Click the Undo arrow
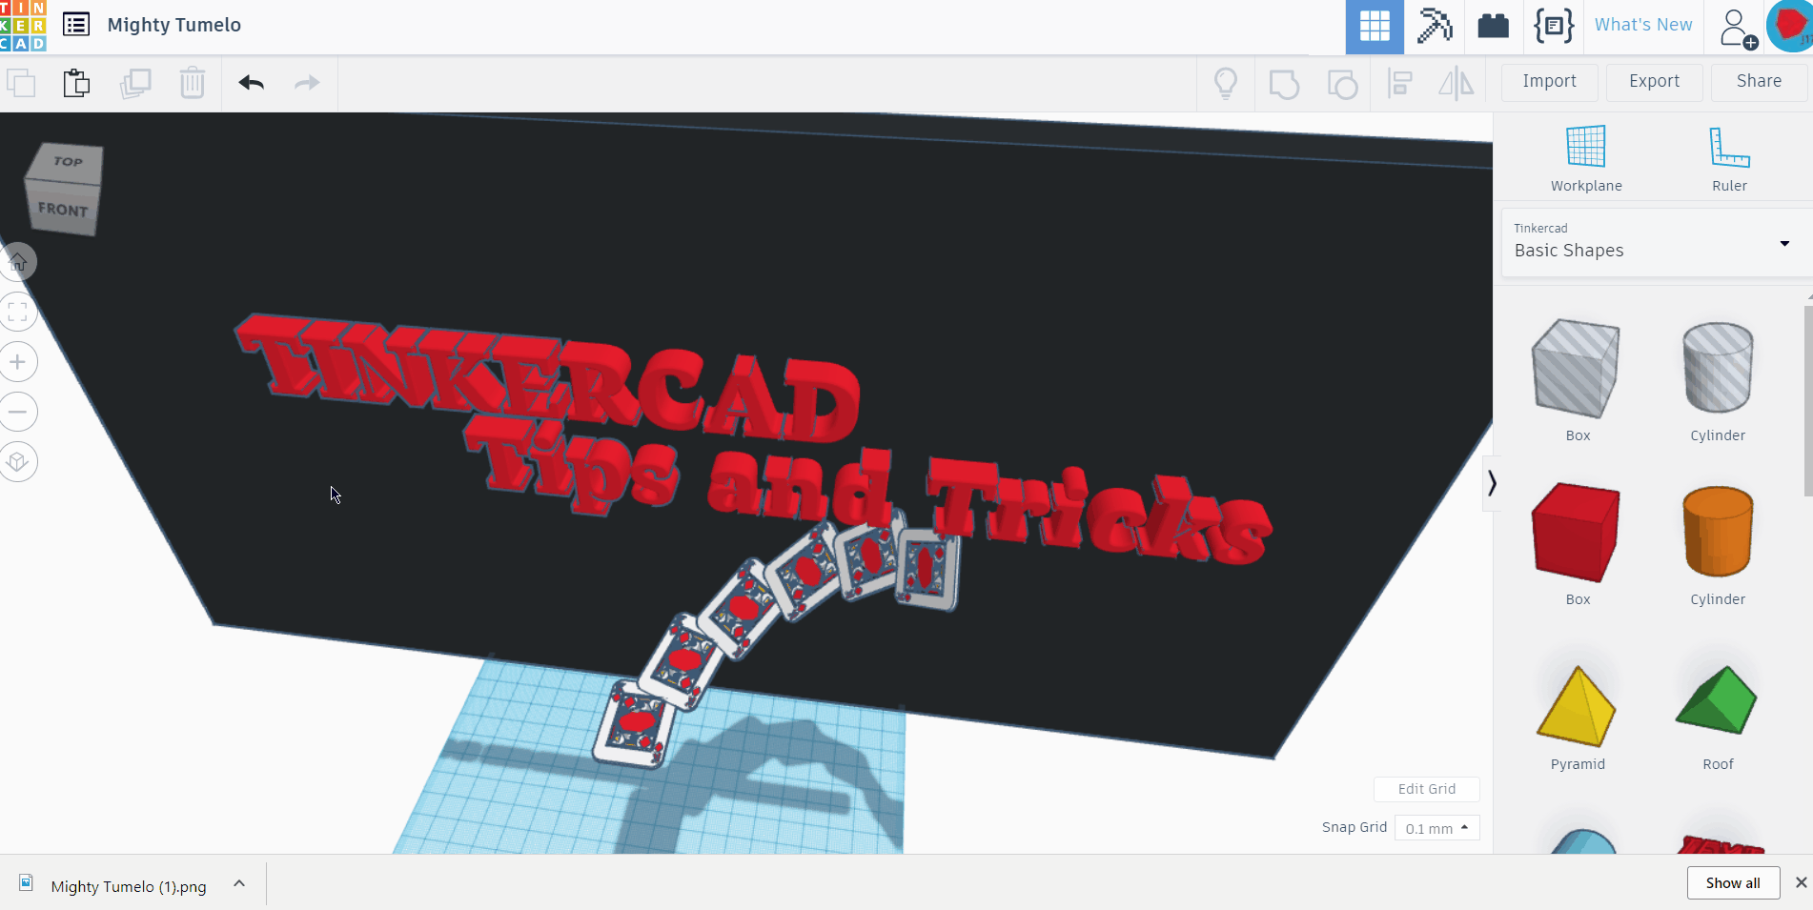This screenshot has width=1813, height=910. pos(251,83)
